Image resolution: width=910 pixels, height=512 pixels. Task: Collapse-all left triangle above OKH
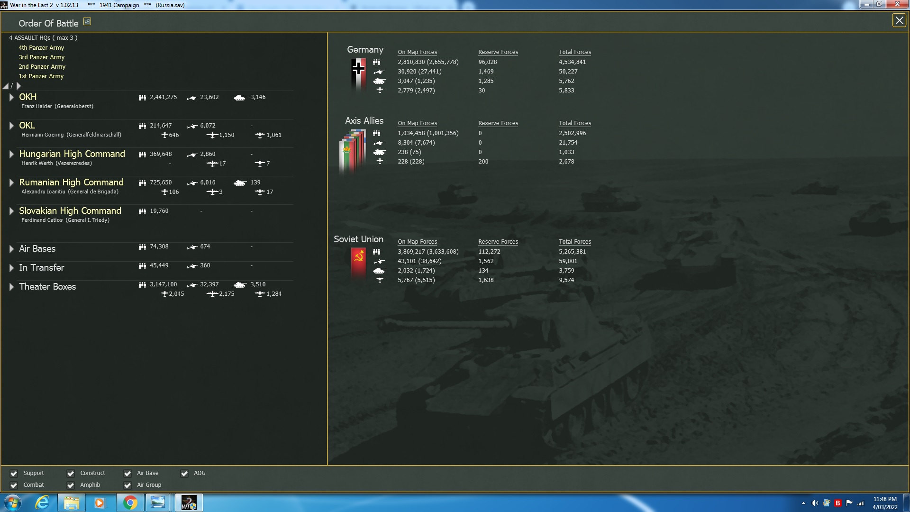coord(6,86)
